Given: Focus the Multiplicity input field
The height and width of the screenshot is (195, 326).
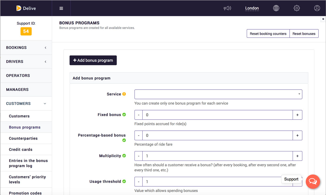Looking at the screenshot, I should click(x=218, y=156).
